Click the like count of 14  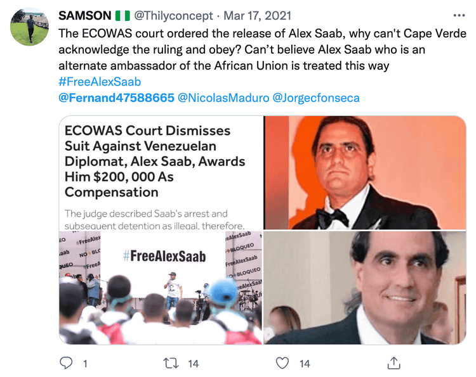(305, 363)
